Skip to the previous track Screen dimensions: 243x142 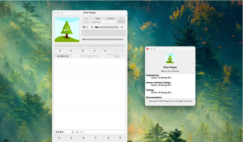(60, 51)
